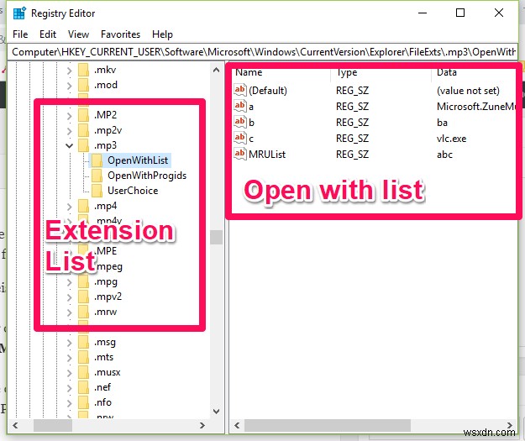
Task: Select the (Default) value name
Action: tap(268, 91)
